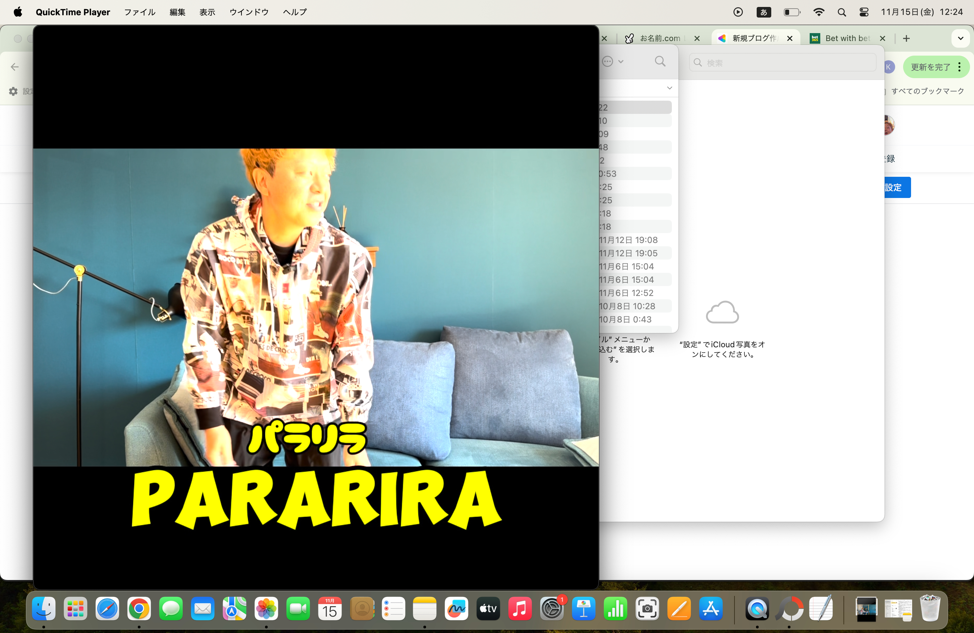This screenshot has height=633, width=974.
Task: Click the 更新を完了 button
Action: point(930,67)
